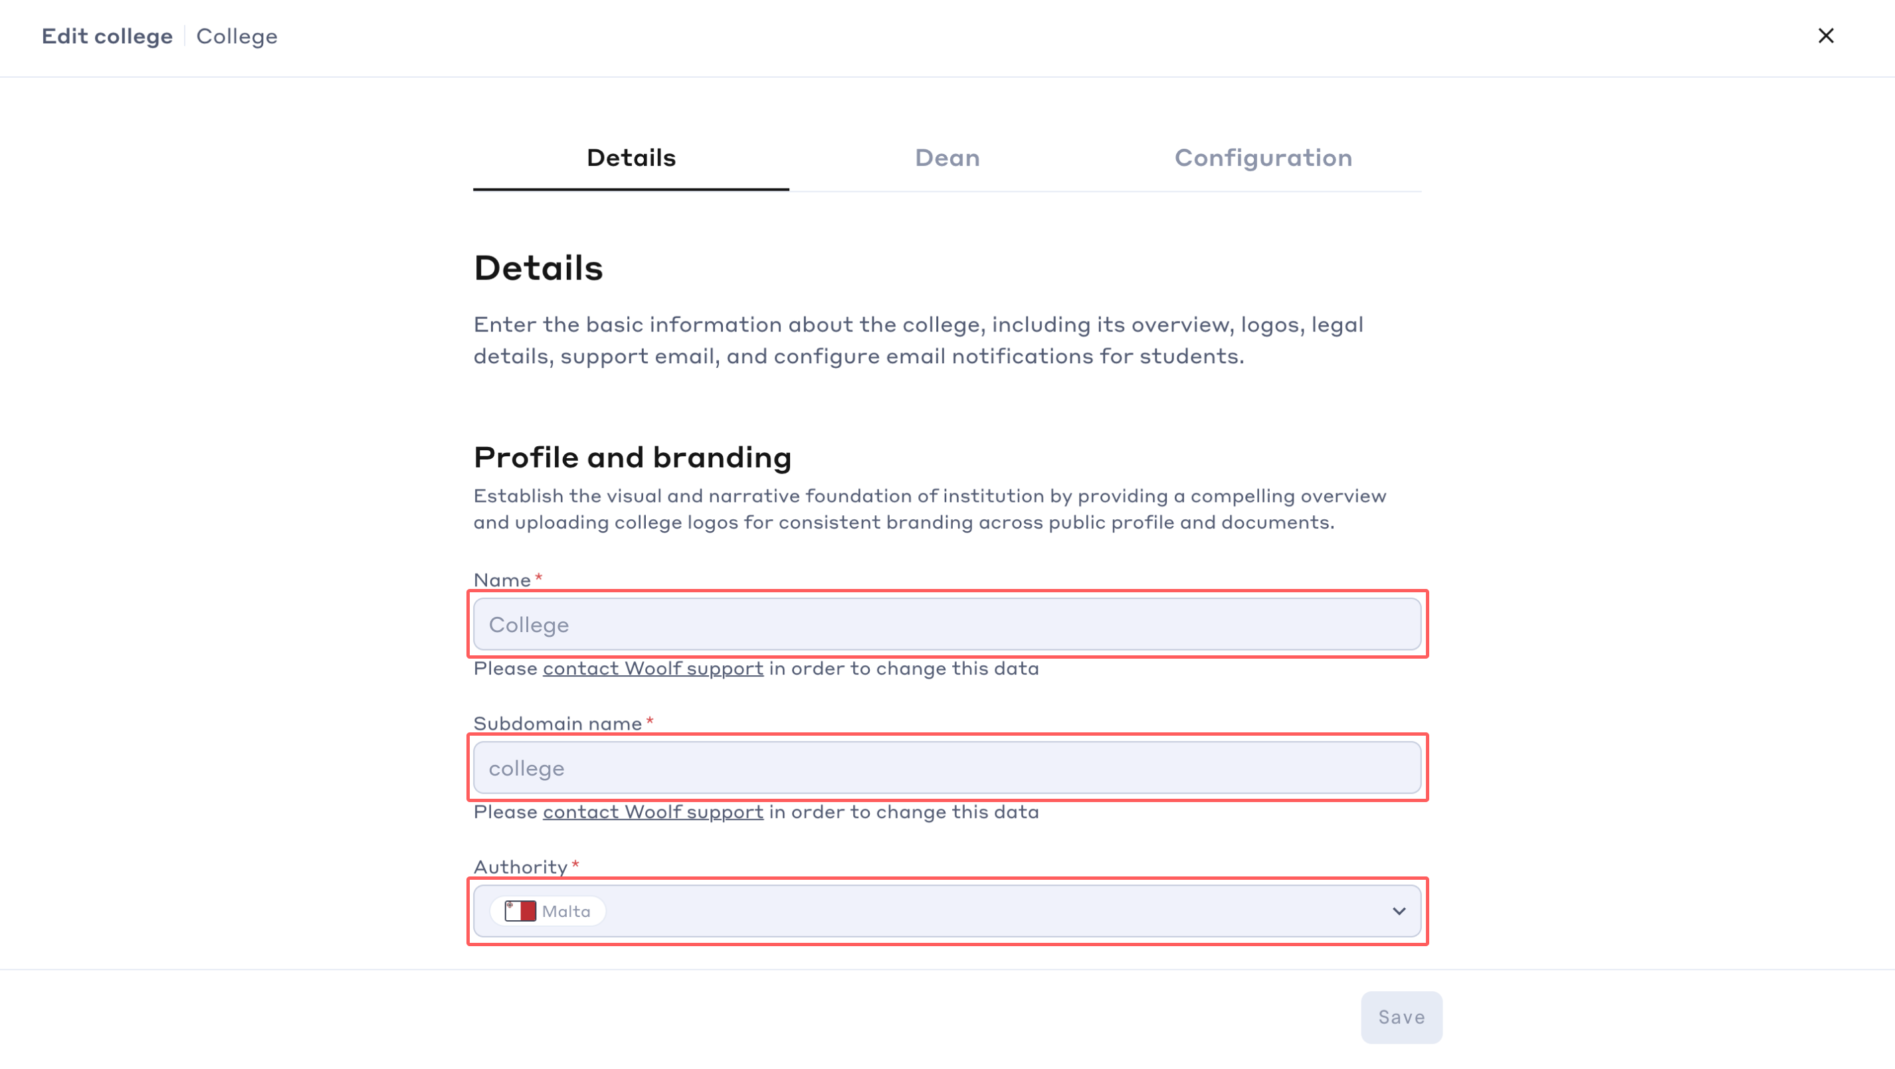Select the Malta chip label
1895x1069 pixels.
click(x=565, y=911)
